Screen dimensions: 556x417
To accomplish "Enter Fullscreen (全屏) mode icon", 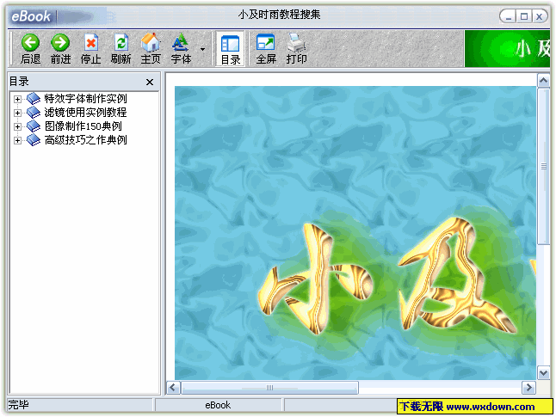I will click(266, 42).
